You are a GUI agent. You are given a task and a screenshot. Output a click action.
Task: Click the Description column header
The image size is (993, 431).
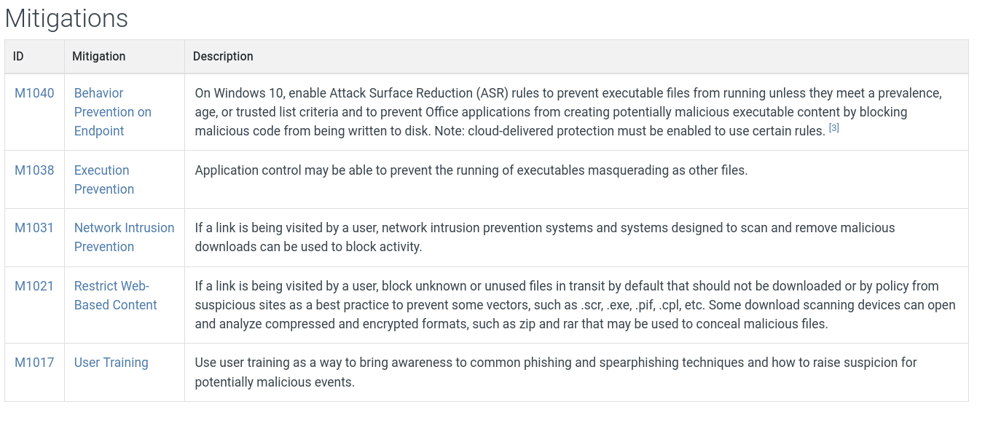223,56
